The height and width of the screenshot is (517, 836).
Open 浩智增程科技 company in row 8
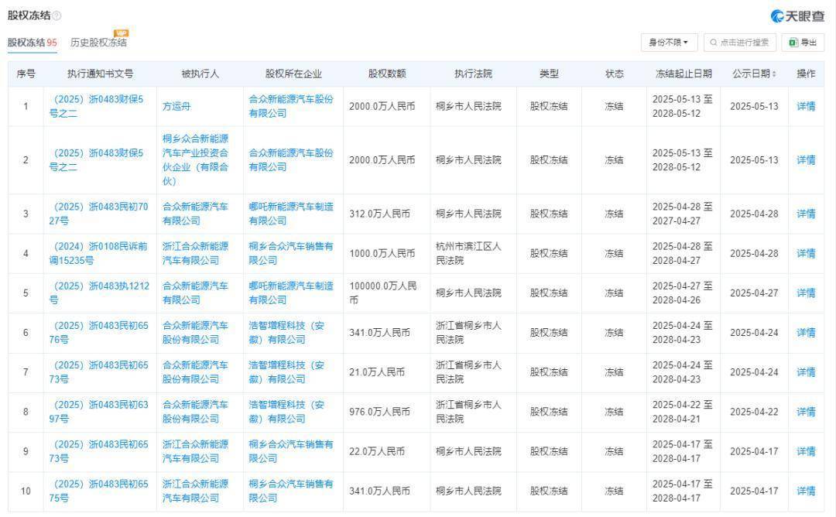click(x=286, y=412)
